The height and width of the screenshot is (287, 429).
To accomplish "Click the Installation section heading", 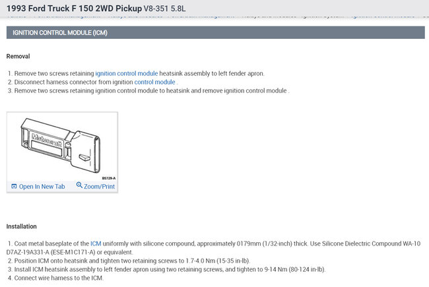I will [x=21, y=226].
